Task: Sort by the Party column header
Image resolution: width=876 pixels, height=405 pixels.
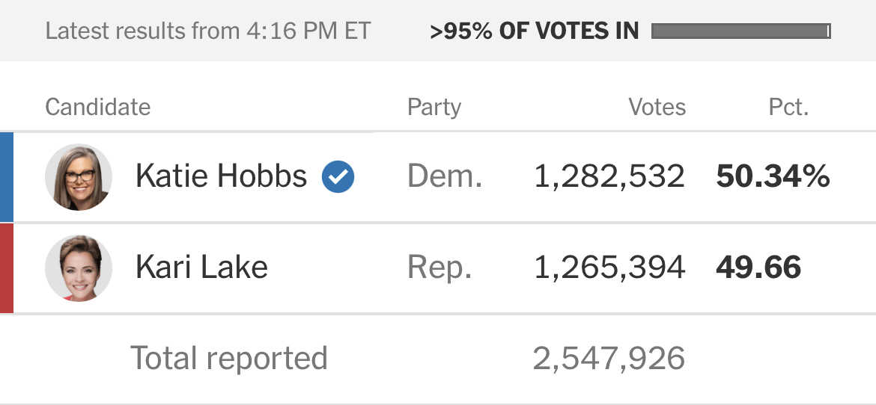Action: [x=435, y=107]
